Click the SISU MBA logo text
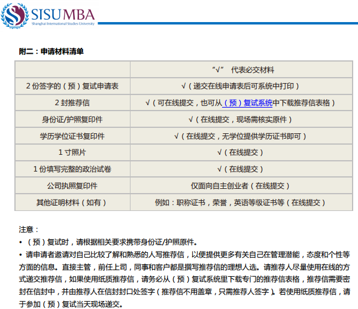 (63, 14)
